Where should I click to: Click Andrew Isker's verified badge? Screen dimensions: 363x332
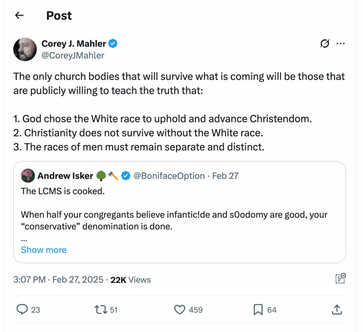[x=126, y=176]
